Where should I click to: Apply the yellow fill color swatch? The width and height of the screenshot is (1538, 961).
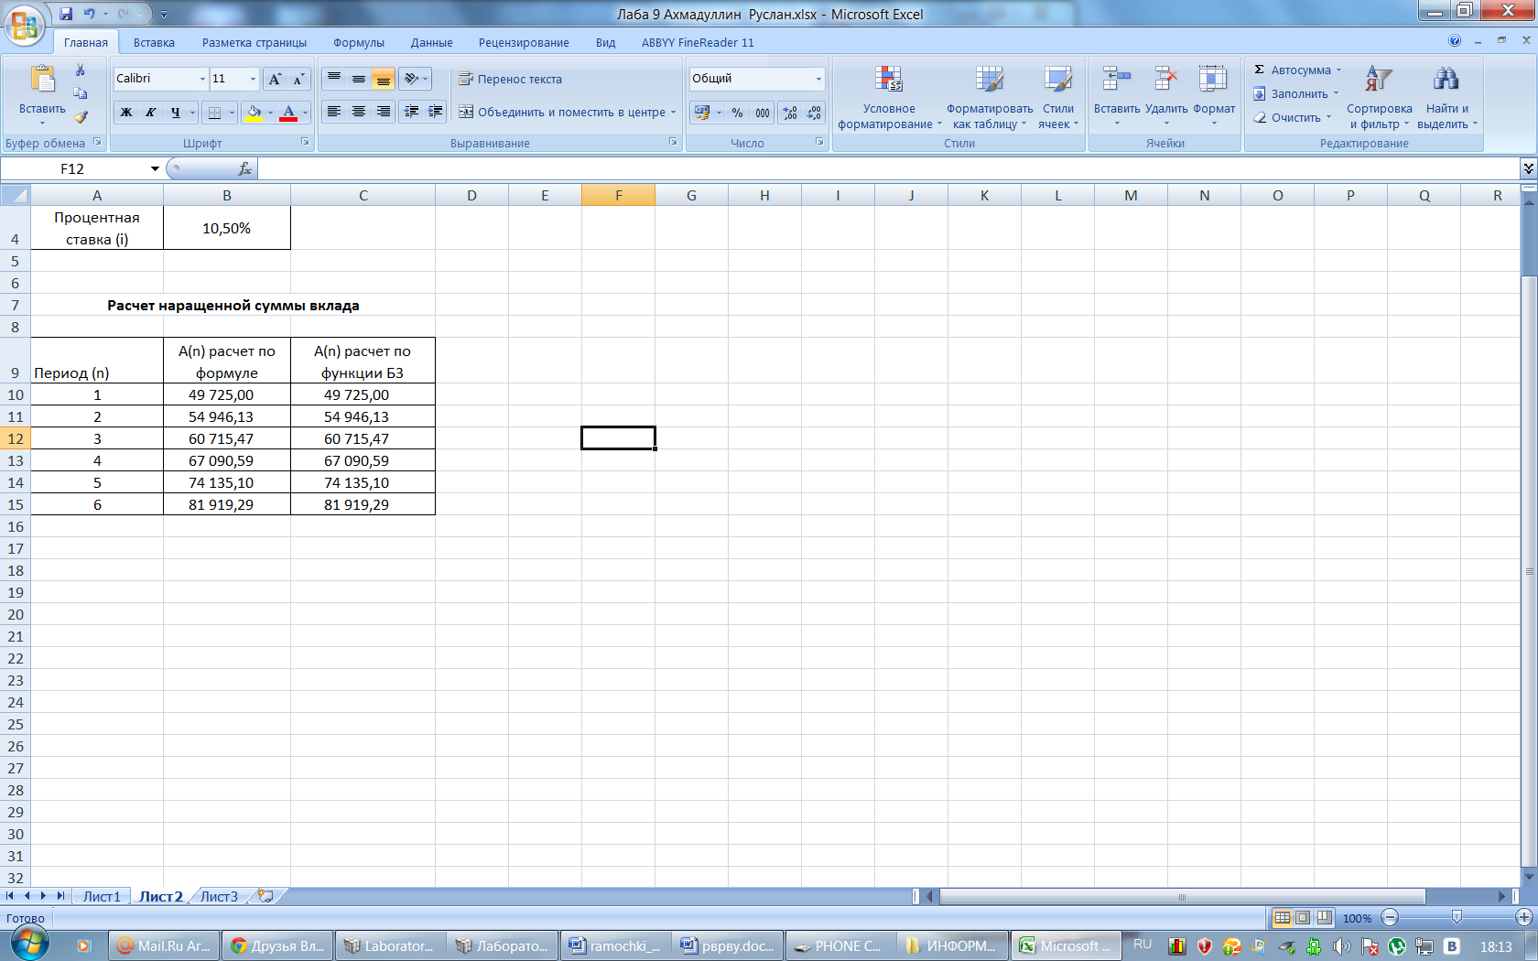click(x=255, y=113)
